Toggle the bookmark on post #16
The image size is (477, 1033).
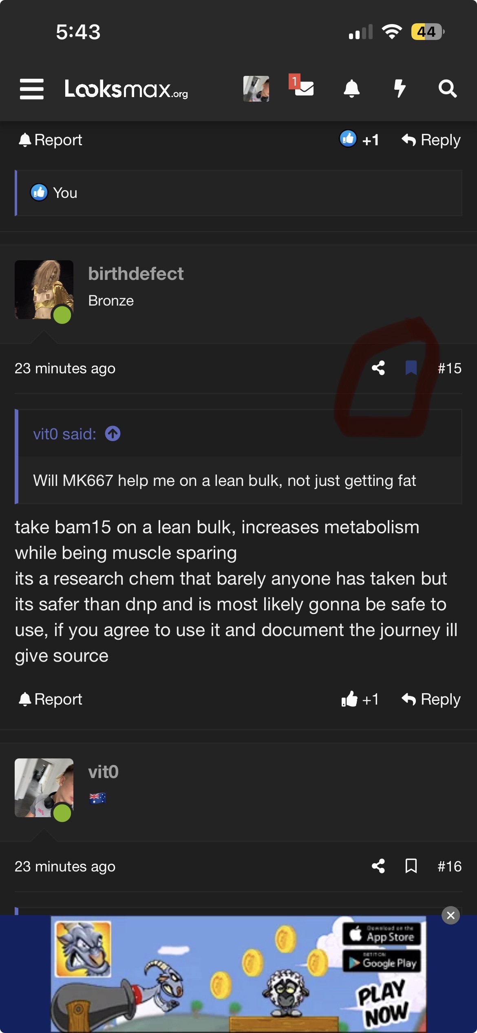click(x=411, y=866)
